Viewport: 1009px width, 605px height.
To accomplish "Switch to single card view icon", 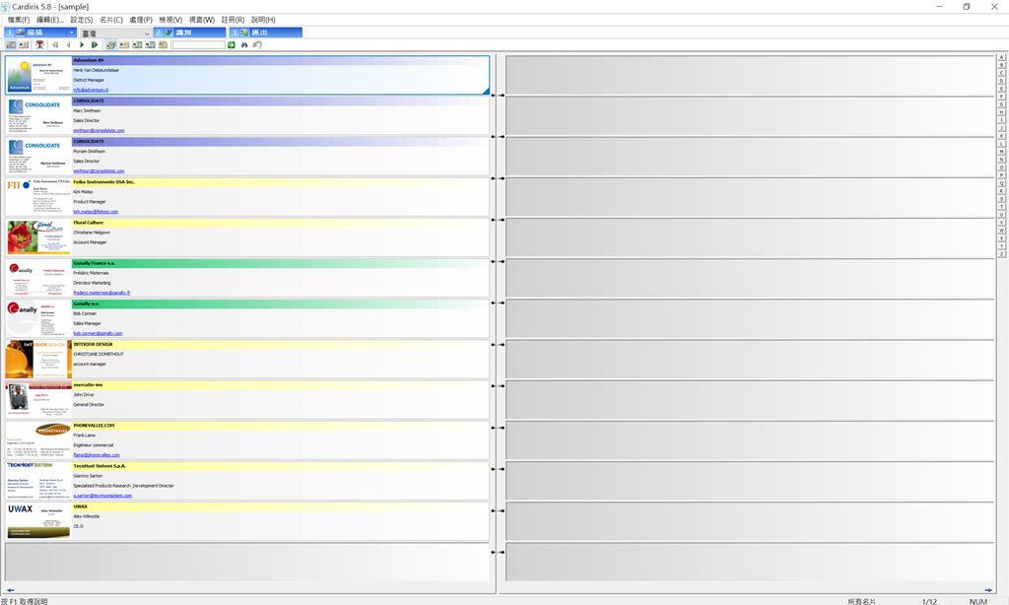I will click(24, 45).
